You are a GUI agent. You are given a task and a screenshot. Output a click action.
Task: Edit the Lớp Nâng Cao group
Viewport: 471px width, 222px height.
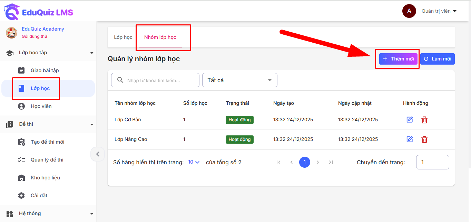(410, 140)
